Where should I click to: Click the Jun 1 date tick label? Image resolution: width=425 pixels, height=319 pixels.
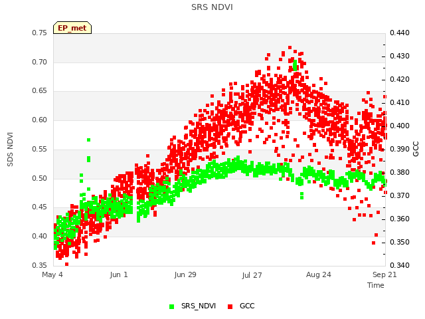click(119, 274)
